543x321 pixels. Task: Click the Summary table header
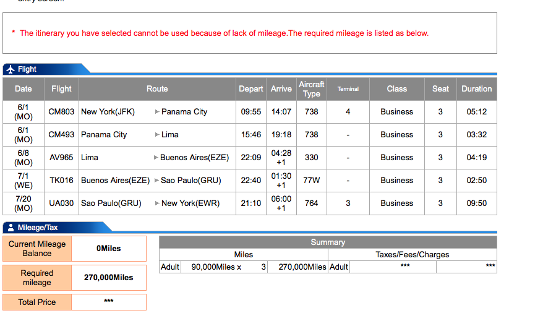(328, 242)
